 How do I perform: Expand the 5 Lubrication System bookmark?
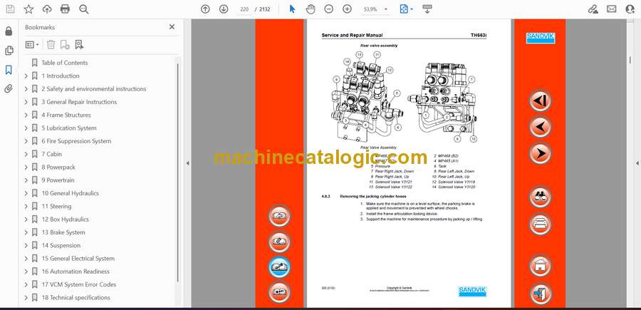pos(26,128)
